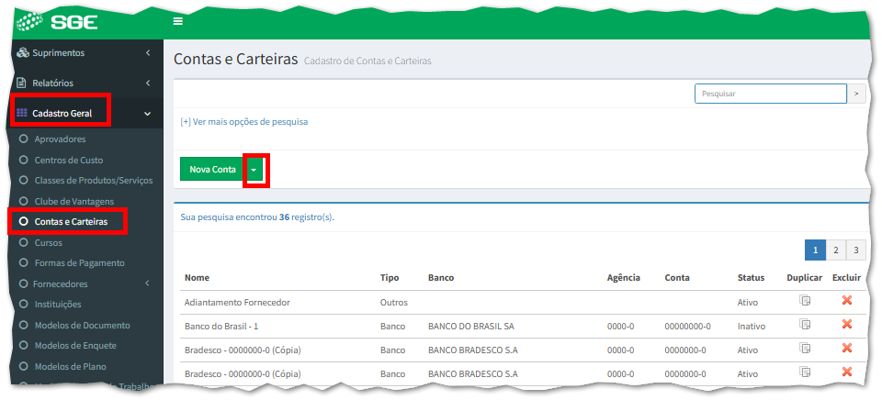Open Clube de Vantagens

(74, 201)
